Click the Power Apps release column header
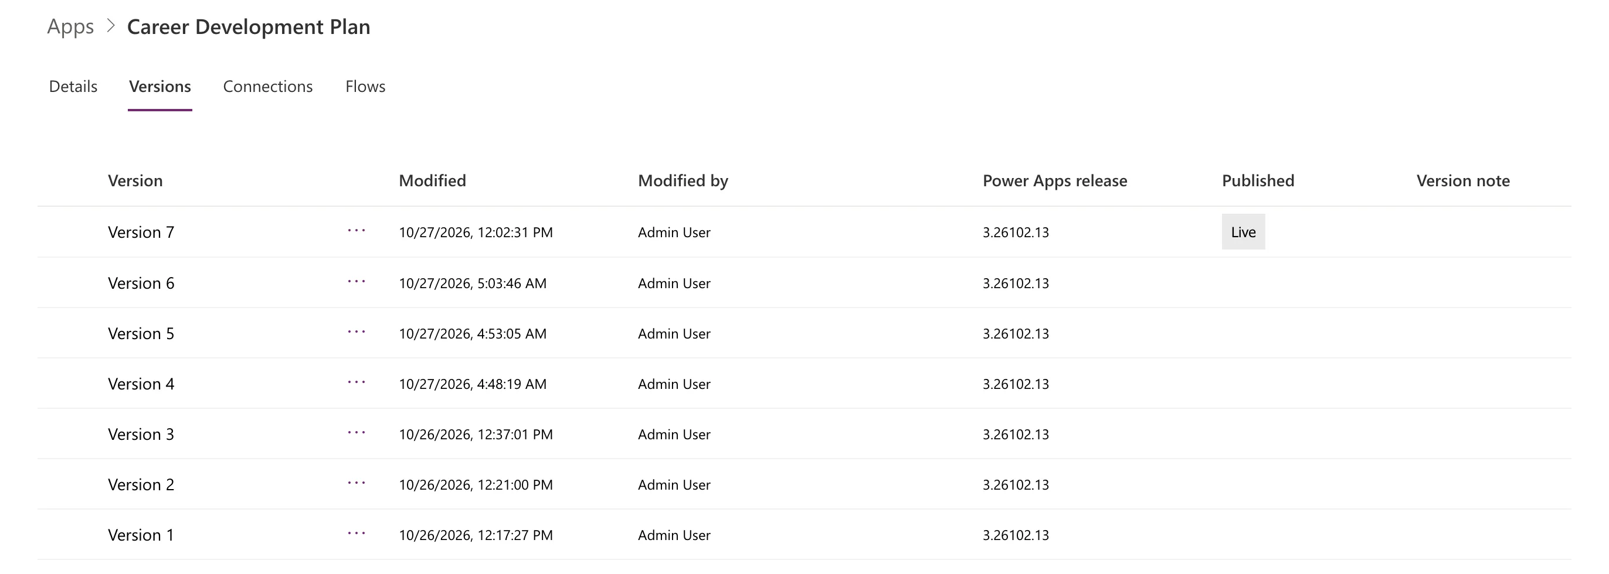The width and height of the screenshot is (1609, 574). pos(1055,181)
